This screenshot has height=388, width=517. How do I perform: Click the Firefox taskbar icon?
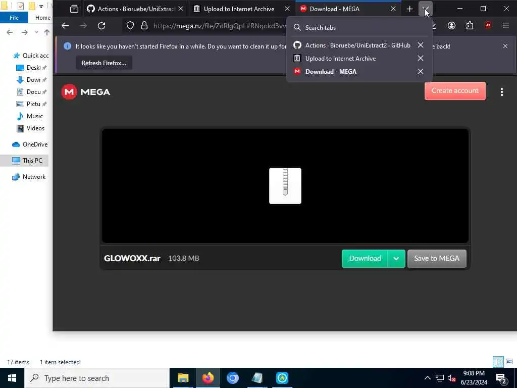pyautogui.click(x=208, y=378)
